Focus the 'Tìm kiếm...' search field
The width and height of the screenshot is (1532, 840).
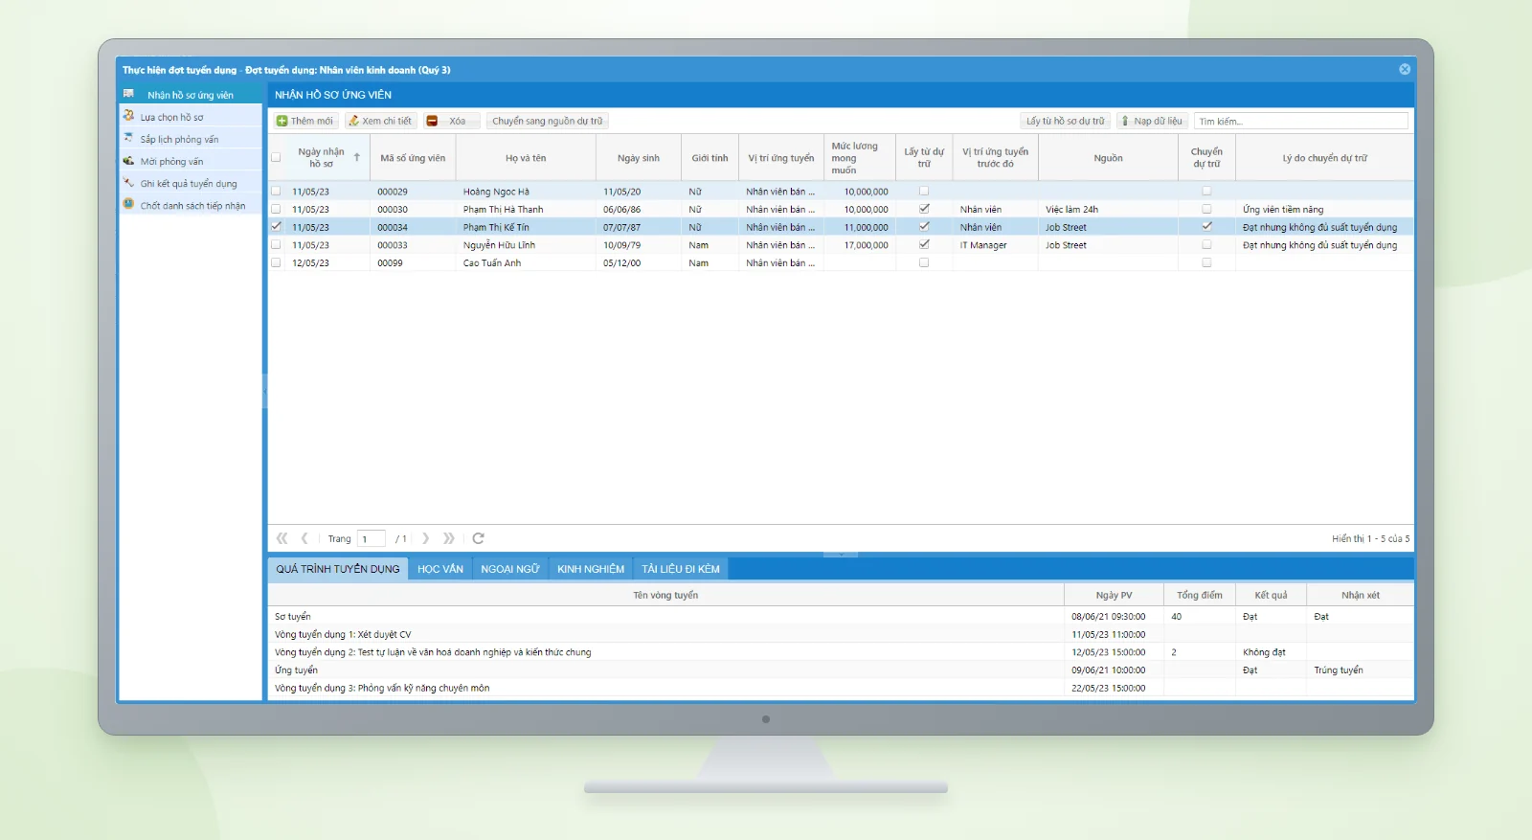pos(1301,121)
